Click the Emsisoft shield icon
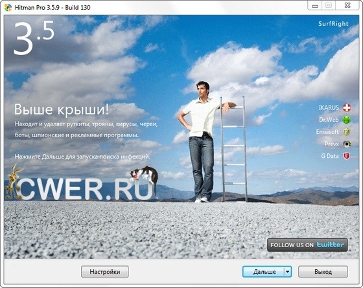This screenshot has width=363, height=288. [x=347, y=132]
